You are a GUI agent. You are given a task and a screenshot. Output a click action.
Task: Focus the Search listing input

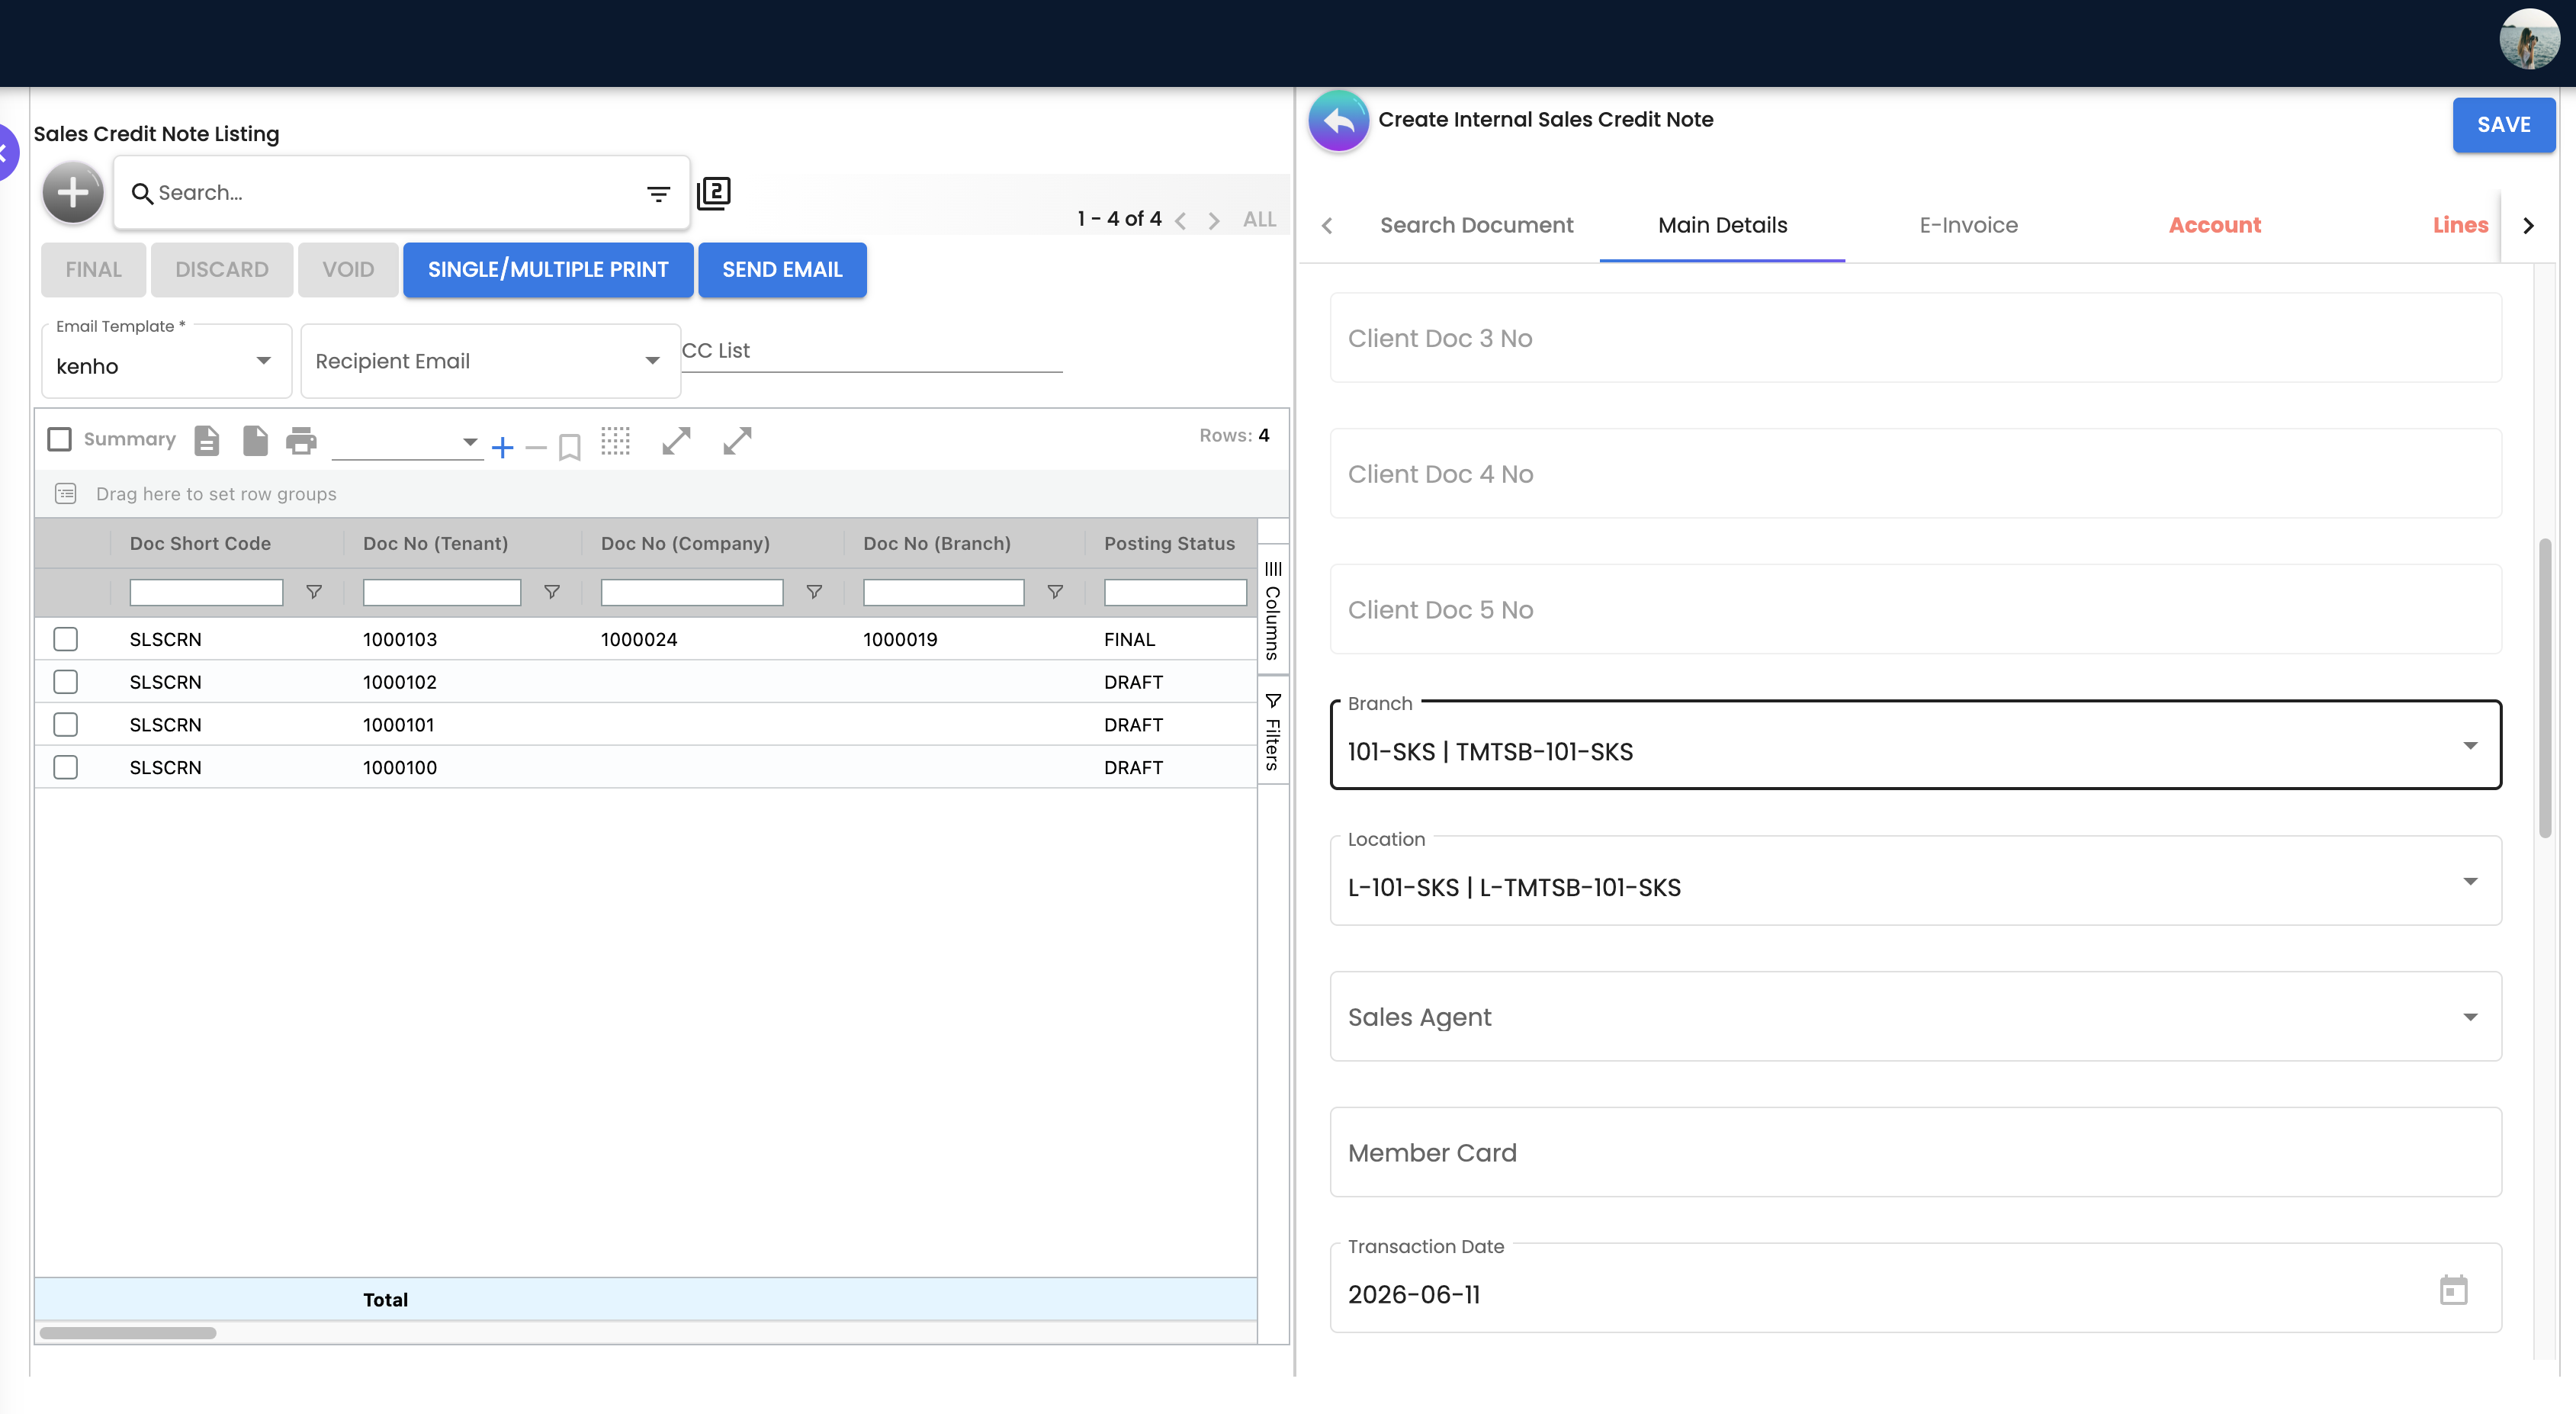point(395,193)
